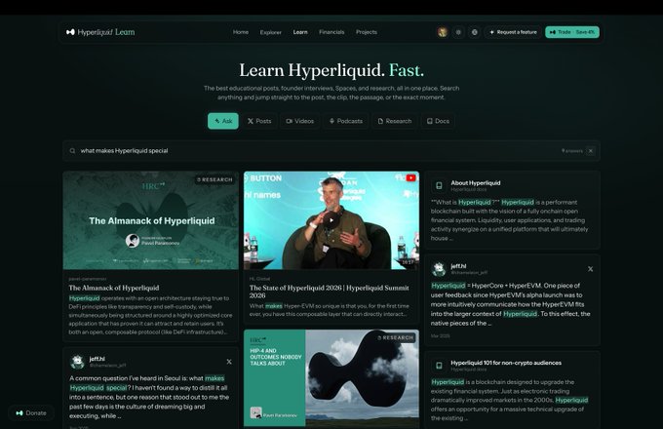
Task: Switch to the Posts tab
Action: 259,121
